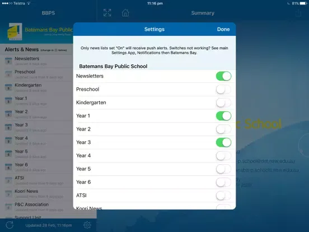Tap the fullscreen expand arrows icon
The image size is (309, 232).
pos(107,13)
